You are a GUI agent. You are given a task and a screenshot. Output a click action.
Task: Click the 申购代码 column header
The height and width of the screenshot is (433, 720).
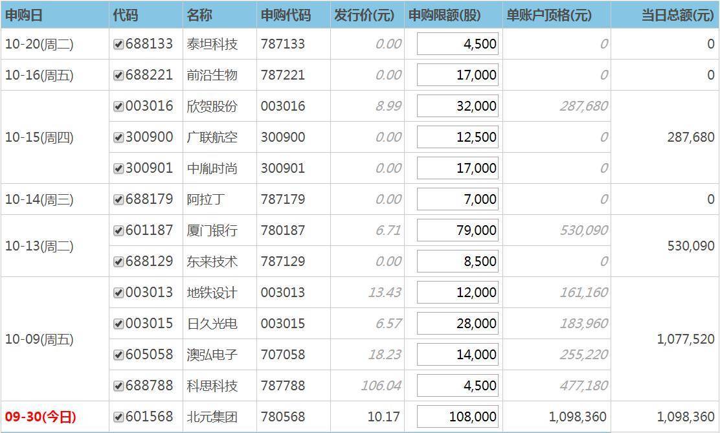pos(294,15)
